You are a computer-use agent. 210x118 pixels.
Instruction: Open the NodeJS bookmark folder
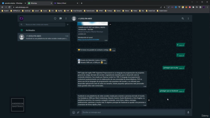pos(5,11)
